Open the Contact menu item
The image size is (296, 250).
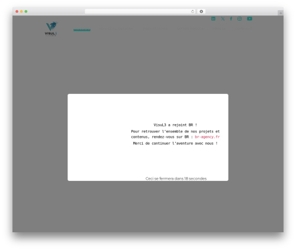click(243, 29)
